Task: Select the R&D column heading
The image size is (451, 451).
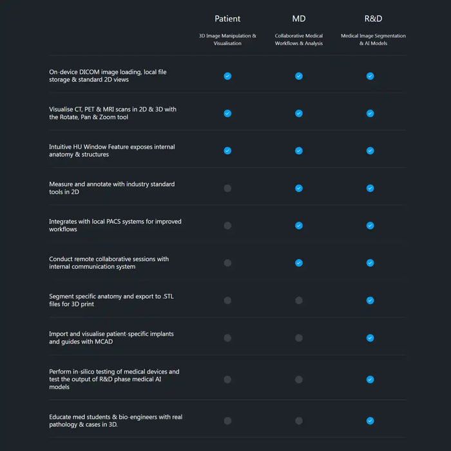Action: click(x=373, y=19)
